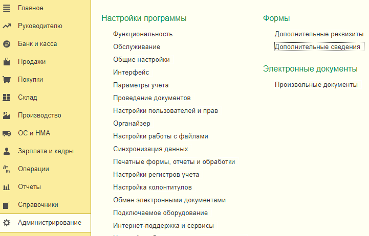Open the Справочники section in sidebar

click(38, 205)
